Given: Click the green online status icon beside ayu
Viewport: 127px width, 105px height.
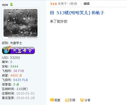Looking at the screenshot, I should tap(11, 4).
